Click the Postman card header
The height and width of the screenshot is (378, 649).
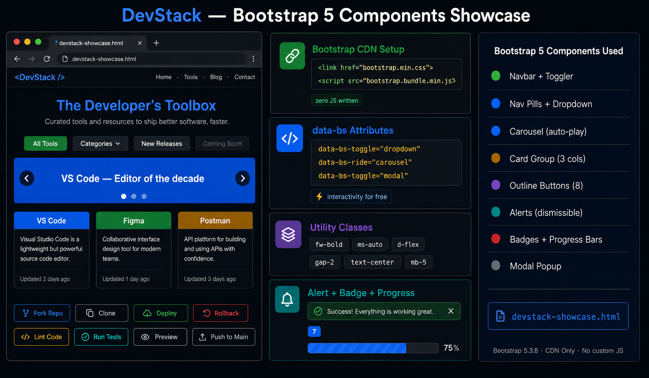215,221
